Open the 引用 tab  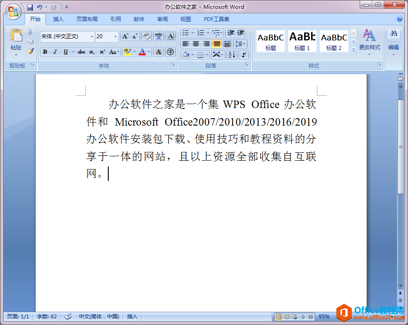pyautogui.click(x=115, y=19)
